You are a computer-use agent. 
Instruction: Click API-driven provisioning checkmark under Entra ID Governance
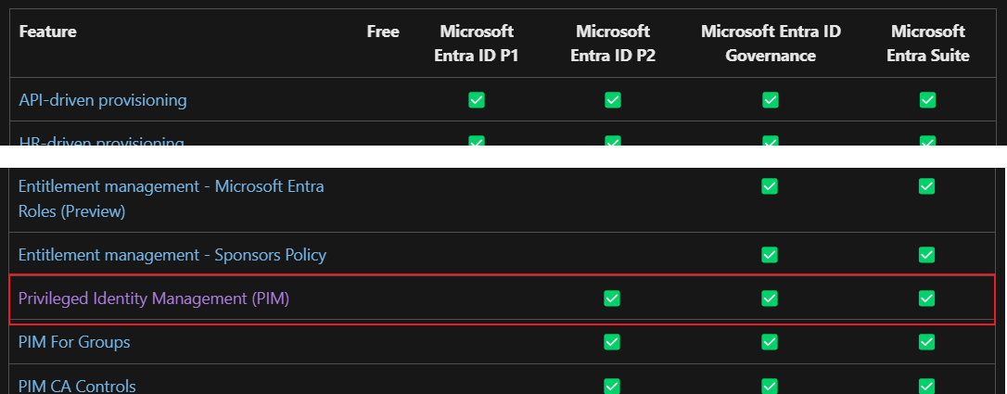770,100
